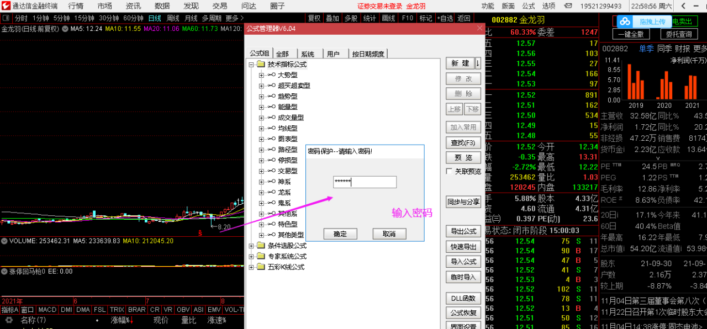Viewport: 707px width, 329px height.
Task: Click the key icon beside 超买超卖型
Action: point(271,86)
